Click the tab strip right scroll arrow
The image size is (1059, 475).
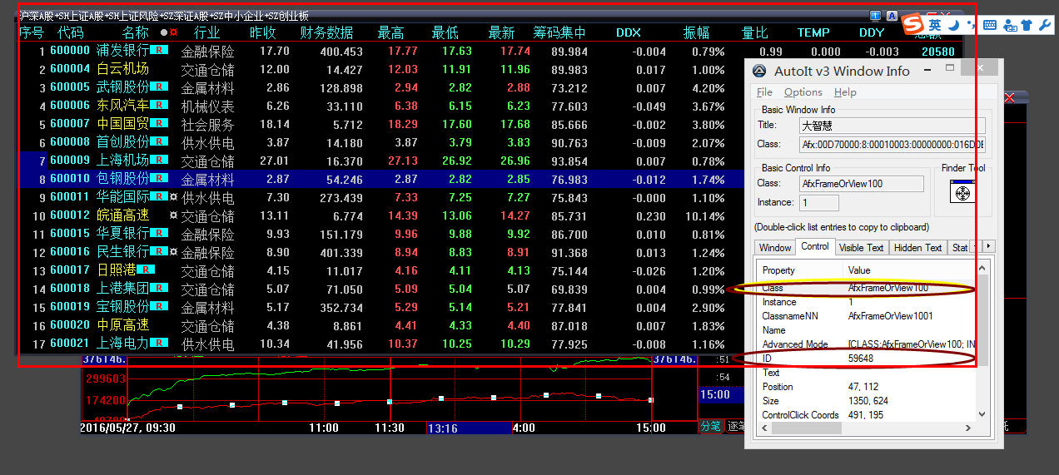988,246
